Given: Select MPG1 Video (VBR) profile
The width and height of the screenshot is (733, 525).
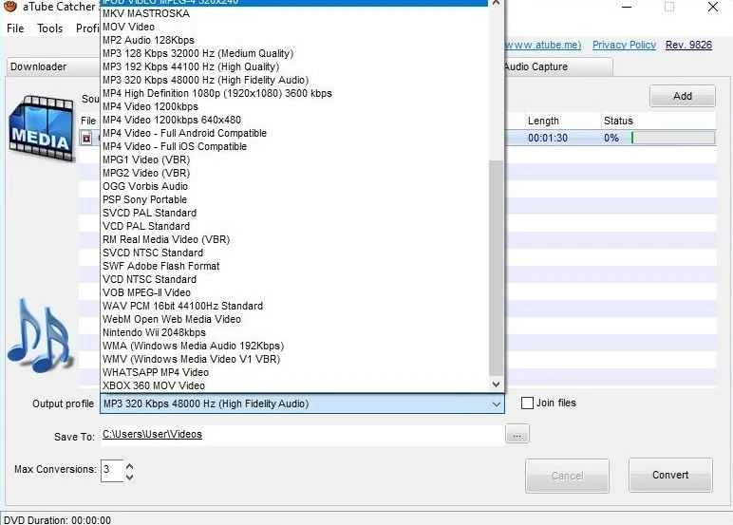Looking at the screenshot, I should coord(294,159).
